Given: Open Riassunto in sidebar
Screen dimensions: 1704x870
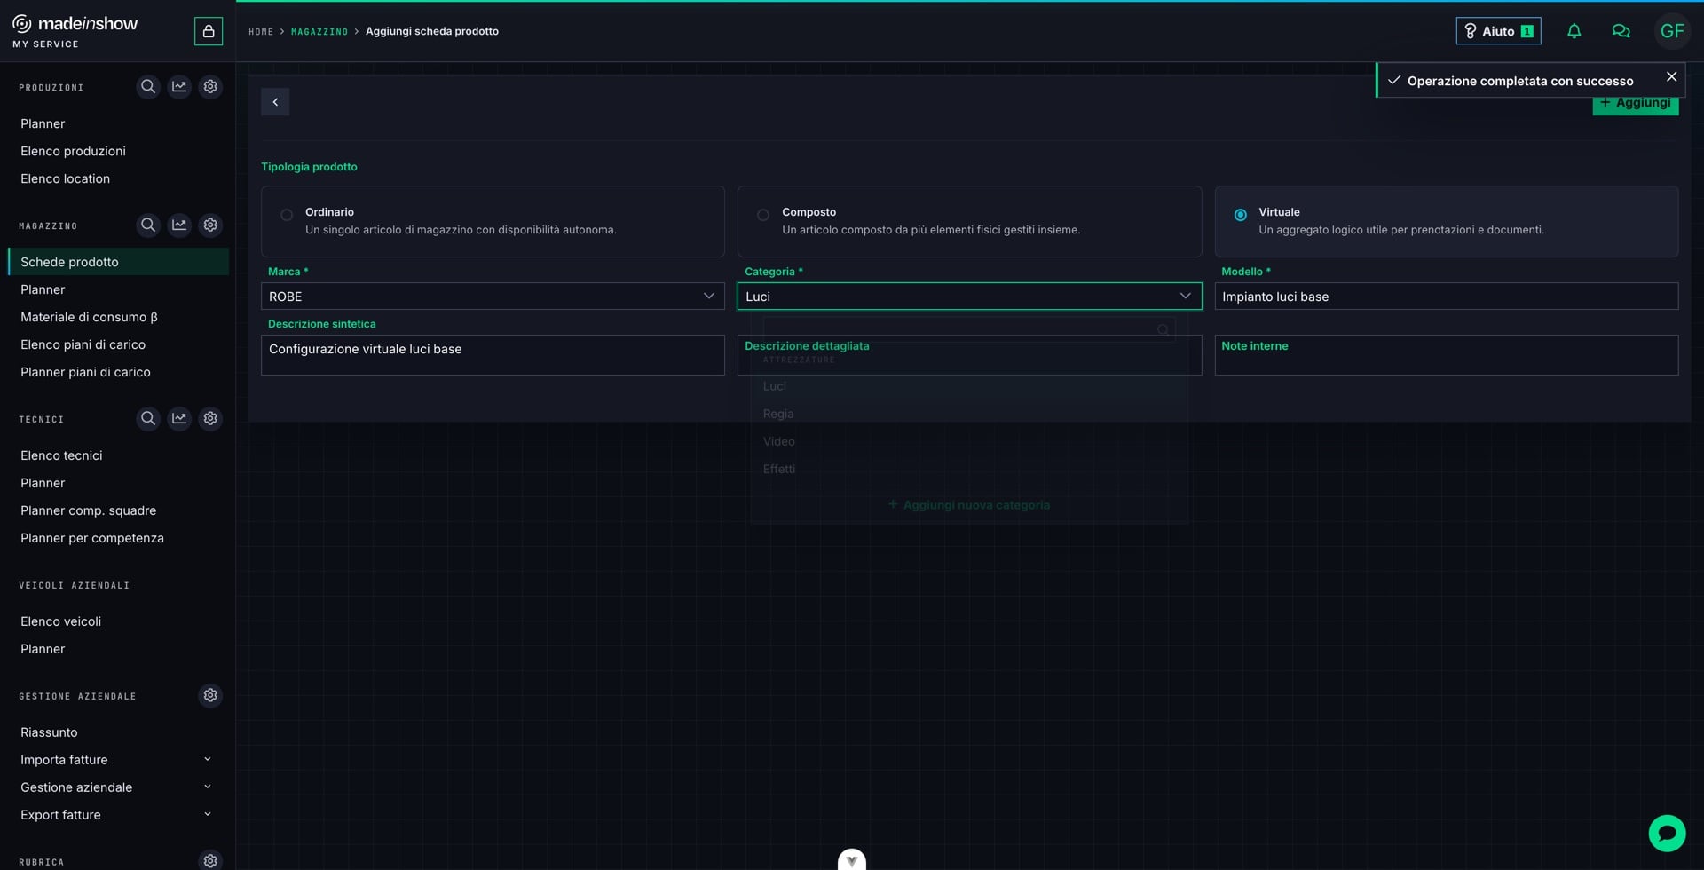Looking at the screenshot, I should 49,732.
